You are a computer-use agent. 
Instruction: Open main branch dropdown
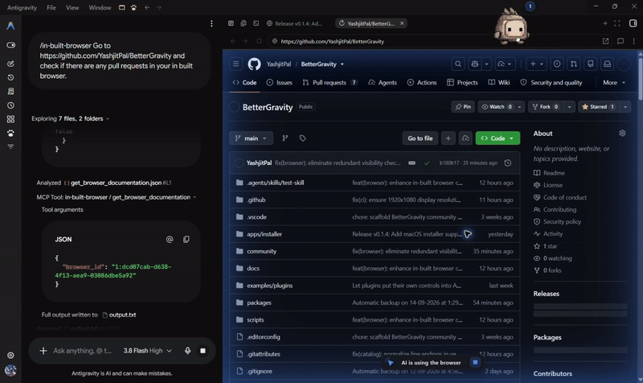coord(251,138)
